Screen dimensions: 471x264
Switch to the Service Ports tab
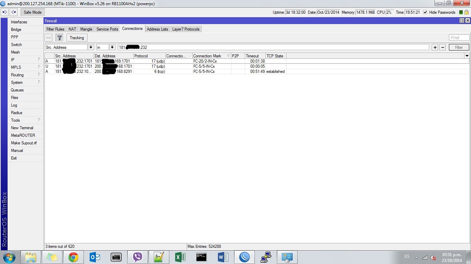(107, 29)
